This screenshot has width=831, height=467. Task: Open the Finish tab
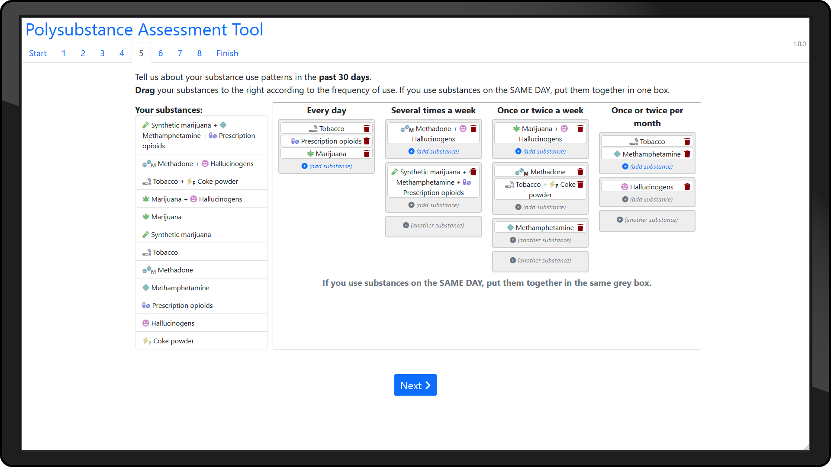[227, 53]
